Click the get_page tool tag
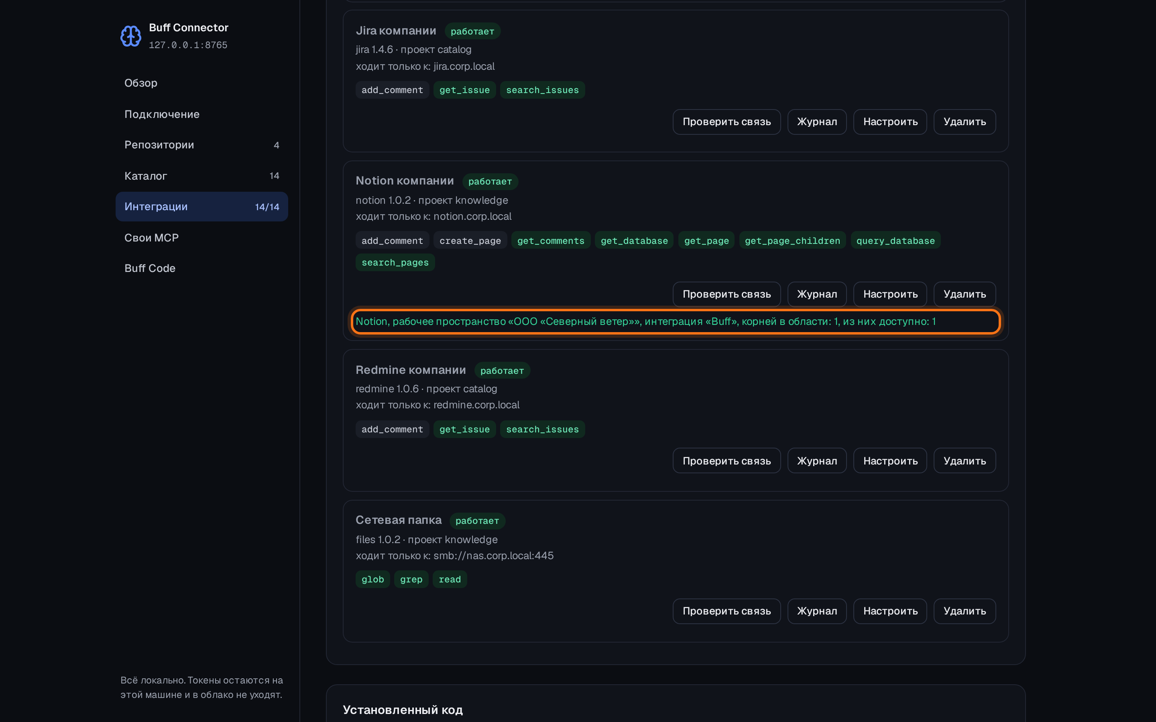Screen dimensions: 1156x722 pyautogui.click(x=706, y=241)
